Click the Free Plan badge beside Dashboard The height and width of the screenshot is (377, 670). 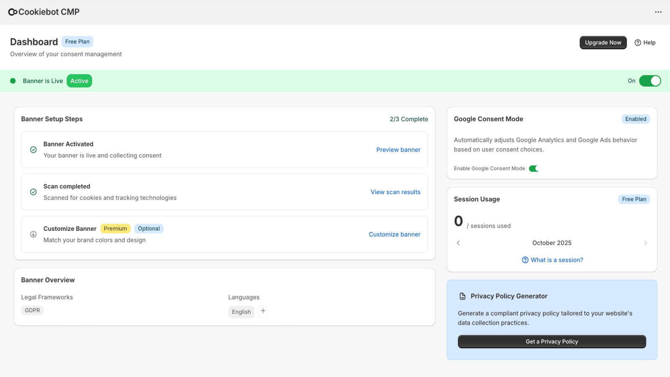tap(77, 41)
